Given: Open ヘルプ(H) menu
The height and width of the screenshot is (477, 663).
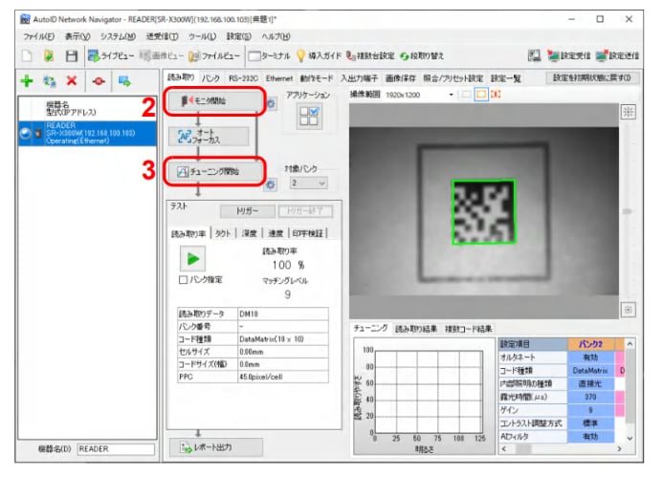Looking at the screenshot, I should (x=276, y=36).
